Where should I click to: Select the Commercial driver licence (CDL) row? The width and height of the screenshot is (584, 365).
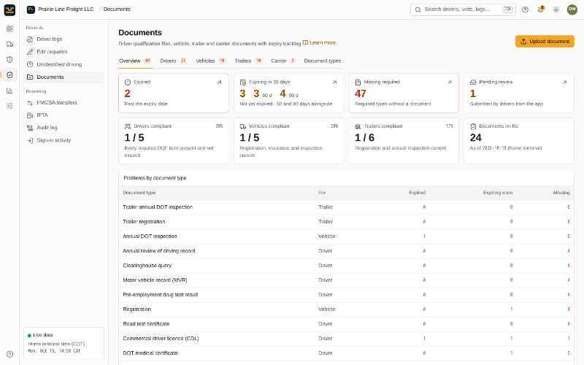[346, 339]
